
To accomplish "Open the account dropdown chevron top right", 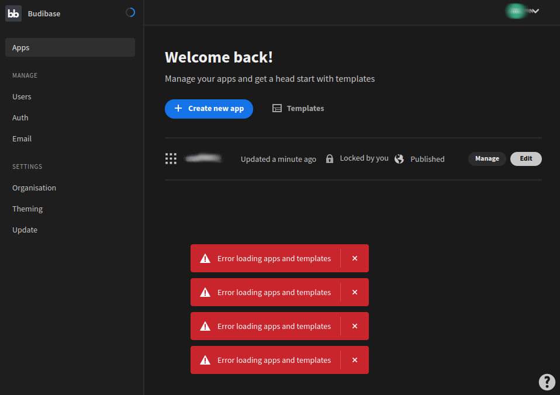I will click(x=534, y=11).
